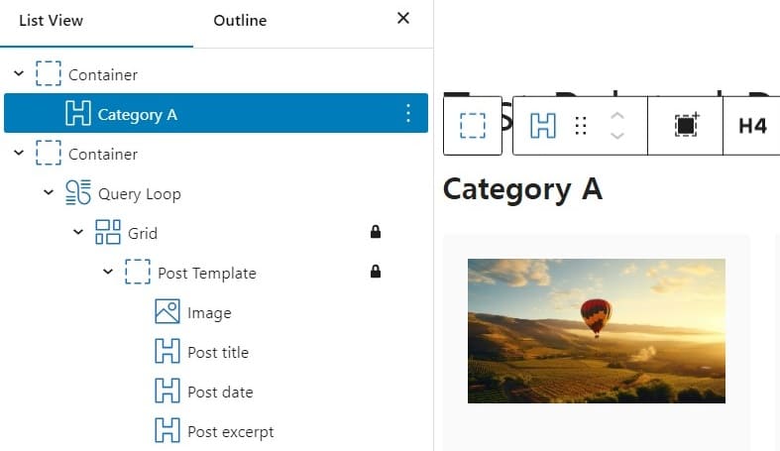Select the List View tab
Image resolution: width=780 pixels, height=451 pixels.
(x=52, y=20)
